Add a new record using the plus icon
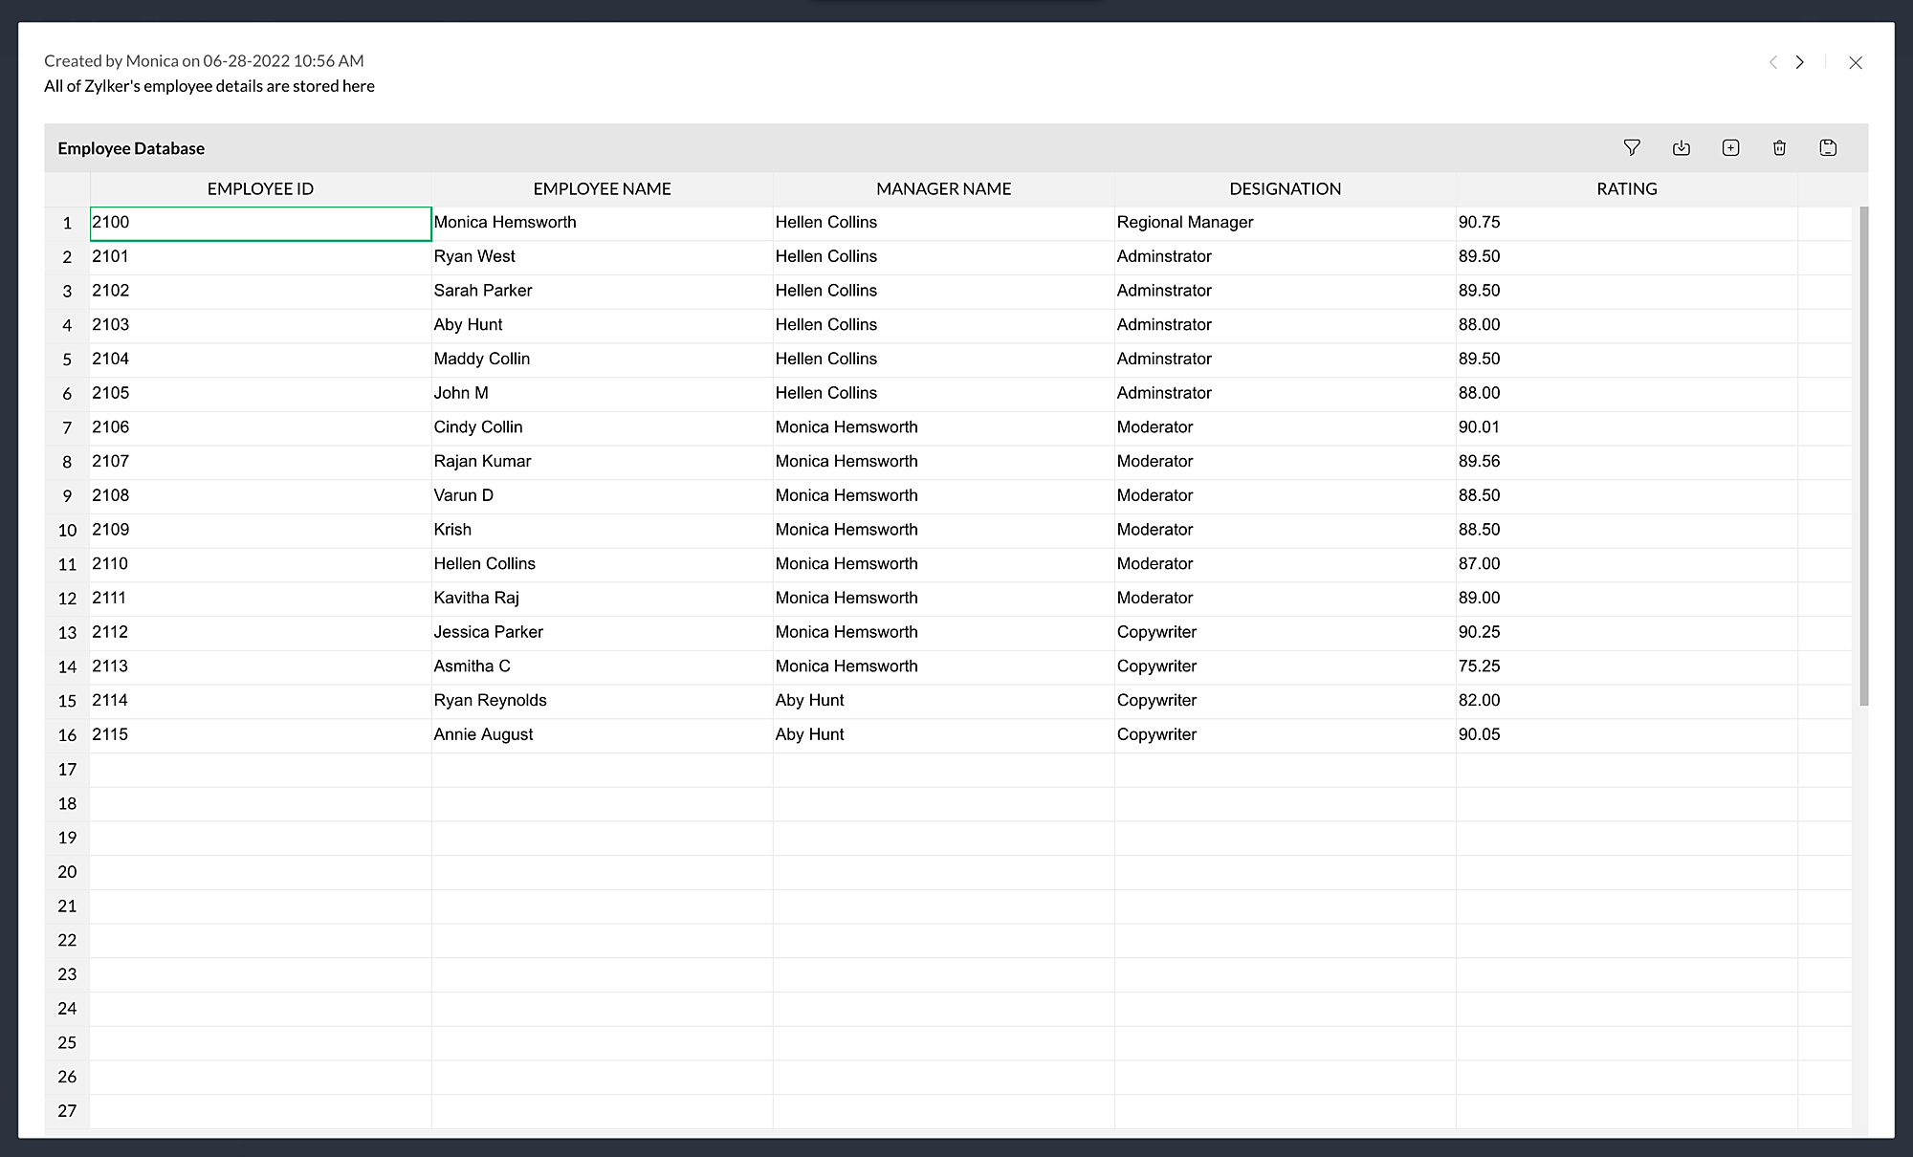 [x=1730, y=147]
